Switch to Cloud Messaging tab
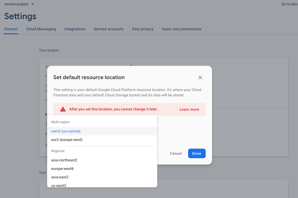The width and height of the screenshot is (298, 198). [x=41, y=29]
